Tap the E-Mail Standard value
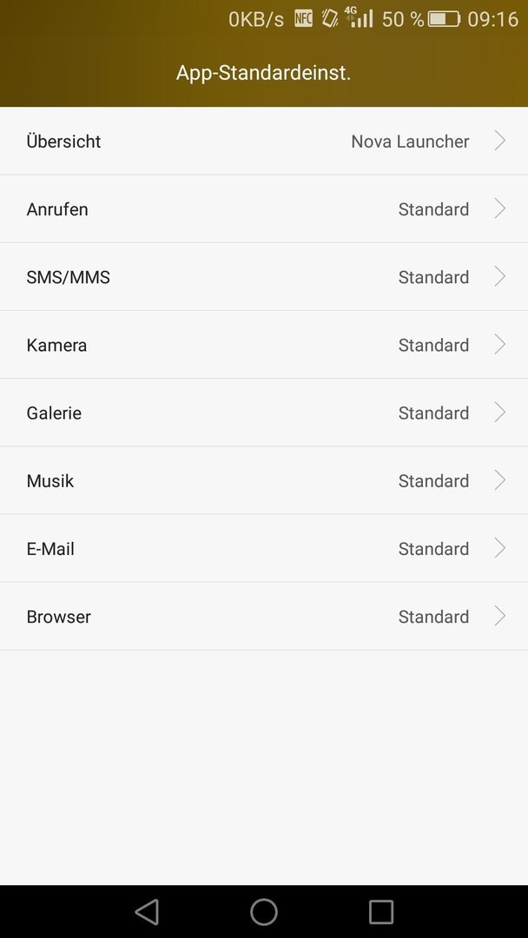 [433, 549]
